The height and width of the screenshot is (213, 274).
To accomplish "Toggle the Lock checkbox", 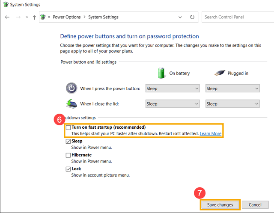I will (x=68, y=169).
